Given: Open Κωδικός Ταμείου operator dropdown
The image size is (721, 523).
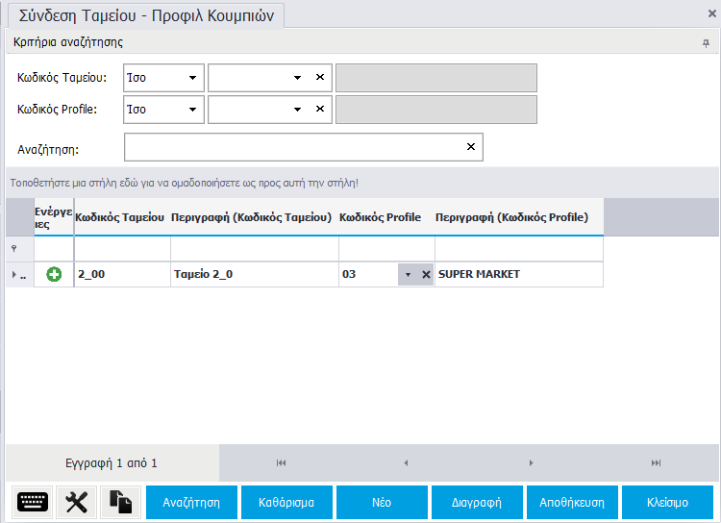Looking at the screenshot, I should coord(192,78).
